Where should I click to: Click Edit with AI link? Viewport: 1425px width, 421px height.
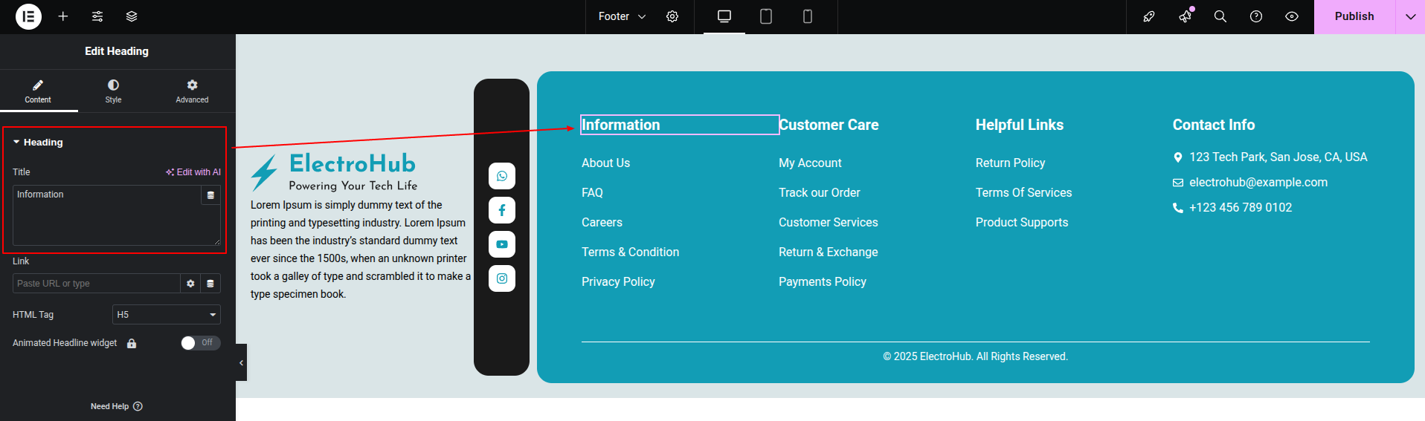point(193,172)
